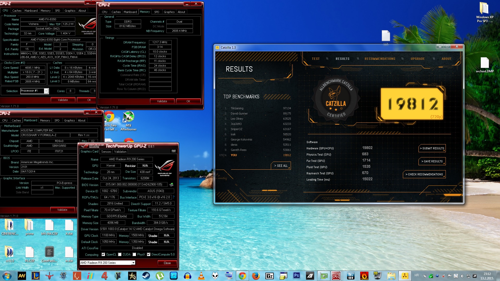This screenshot has width=500, height=281.
Task: Click SUBMIT RESULTS in Catzilla
Action: pyautogui.click(x=432, y=148)
